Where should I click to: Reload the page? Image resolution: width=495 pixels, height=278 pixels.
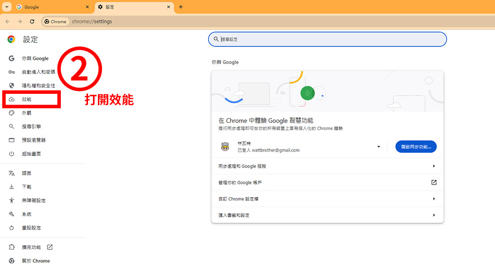[32, 21]
